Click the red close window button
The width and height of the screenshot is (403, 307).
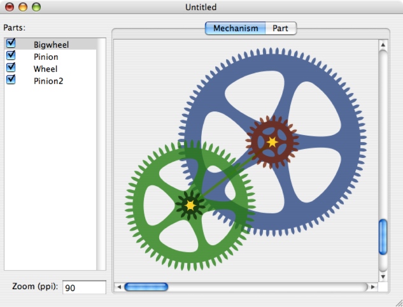[10, 7]
